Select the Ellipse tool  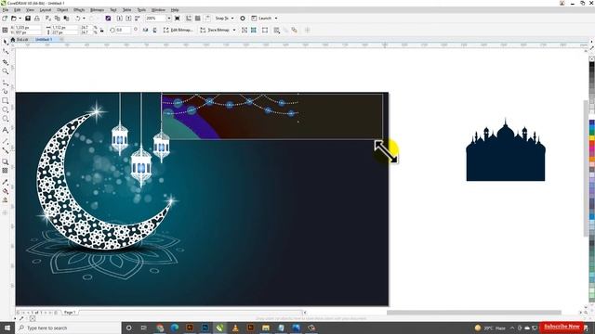[6, 109]
